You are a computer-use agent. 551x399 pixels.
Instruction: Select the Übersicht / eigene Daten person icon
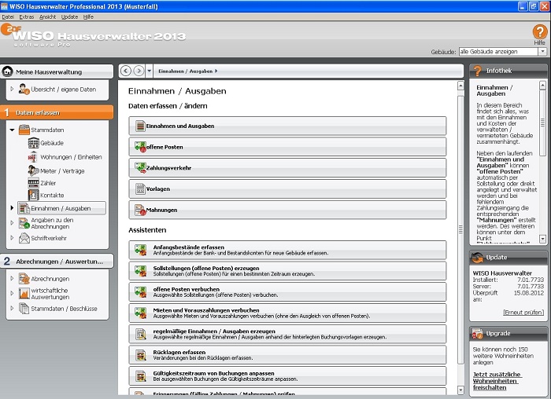24,89
